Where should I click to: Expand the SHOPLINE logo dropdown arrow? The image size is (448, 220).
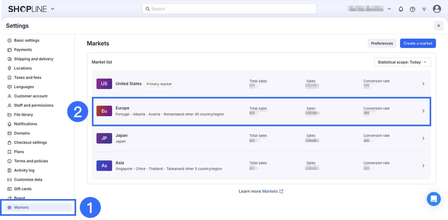point(53,9)
